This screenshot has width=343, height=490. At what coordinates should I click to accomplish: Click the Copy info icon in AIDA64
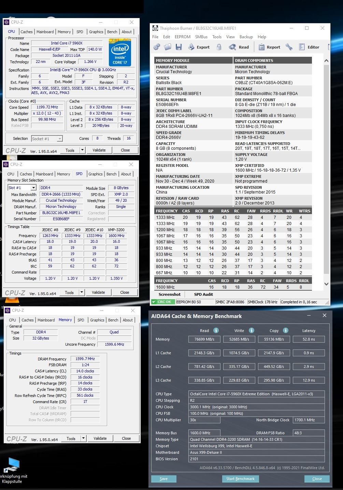[x=286, y=330]
